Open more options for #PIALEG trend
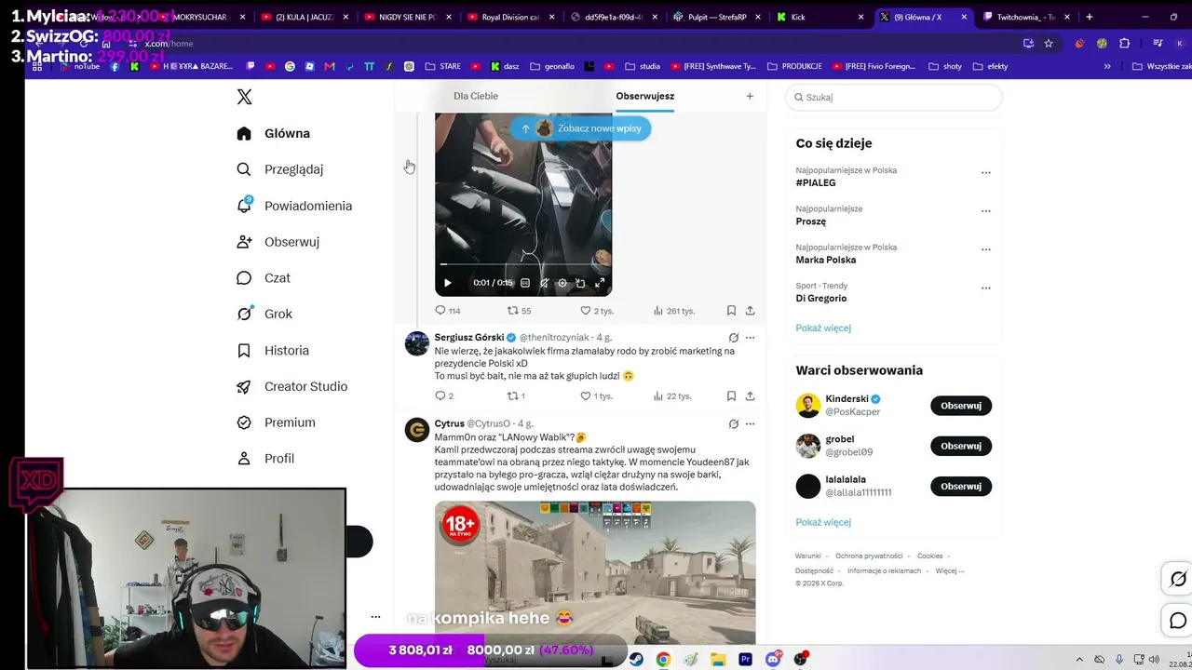The width and height of the screenshot is (1192, 670). tap(986, 172)
